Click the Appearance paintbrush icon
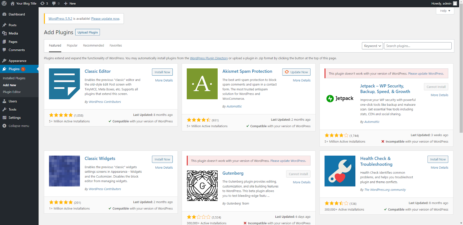The width and height of the screenshot is (463, 225). 4,61
